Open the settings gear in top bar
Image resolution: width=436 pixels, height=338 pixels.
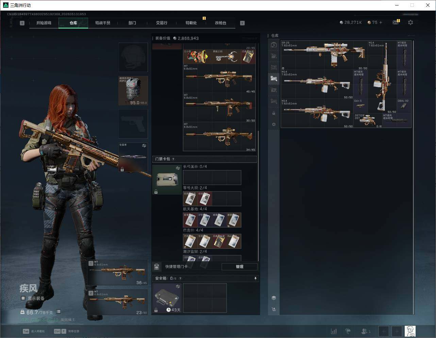(x=410, y=22)
